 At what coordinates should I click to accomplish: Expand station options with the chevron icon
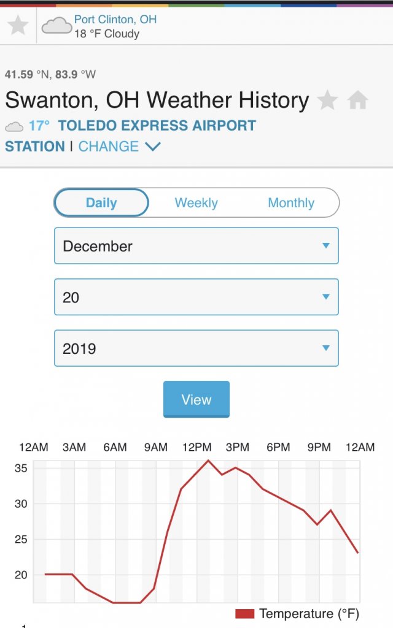(x=153, y=147)
